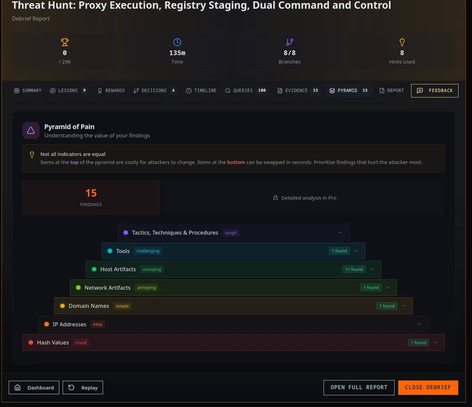This screenshot has height=407, width=472.
Task: Click the Lessons compass icon
Action: [53, 91]
